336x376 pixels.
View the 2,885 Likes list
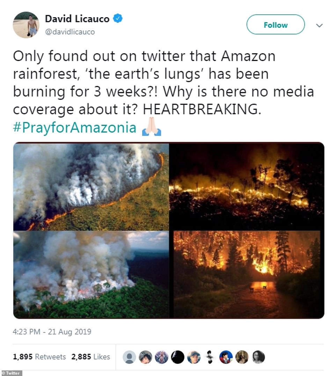(x=91, y=357)
